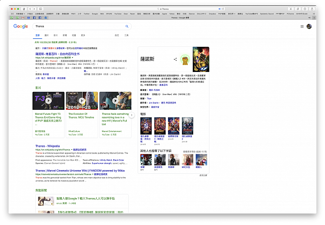This screenshot has width=325, height=225.
Task: Open a new tab with plus button
Action: (x=315, y=18)
